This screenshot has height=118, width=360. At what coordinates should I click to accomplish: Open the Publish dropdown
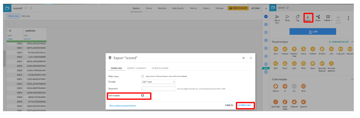point(328,18)
